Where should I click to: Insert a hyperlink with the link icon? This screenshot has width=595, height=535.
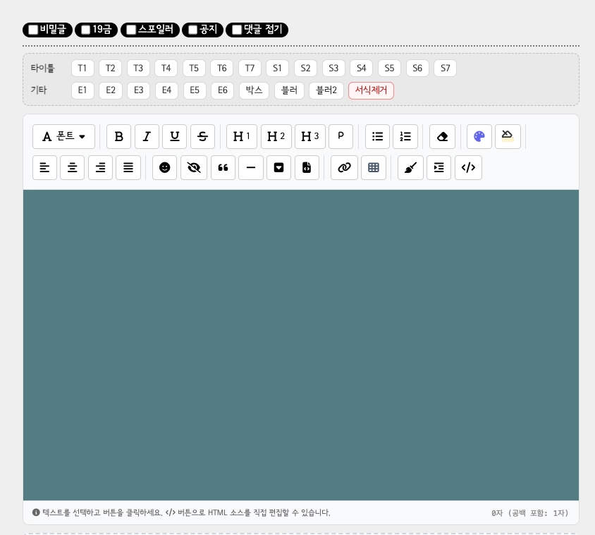(344, 167)
